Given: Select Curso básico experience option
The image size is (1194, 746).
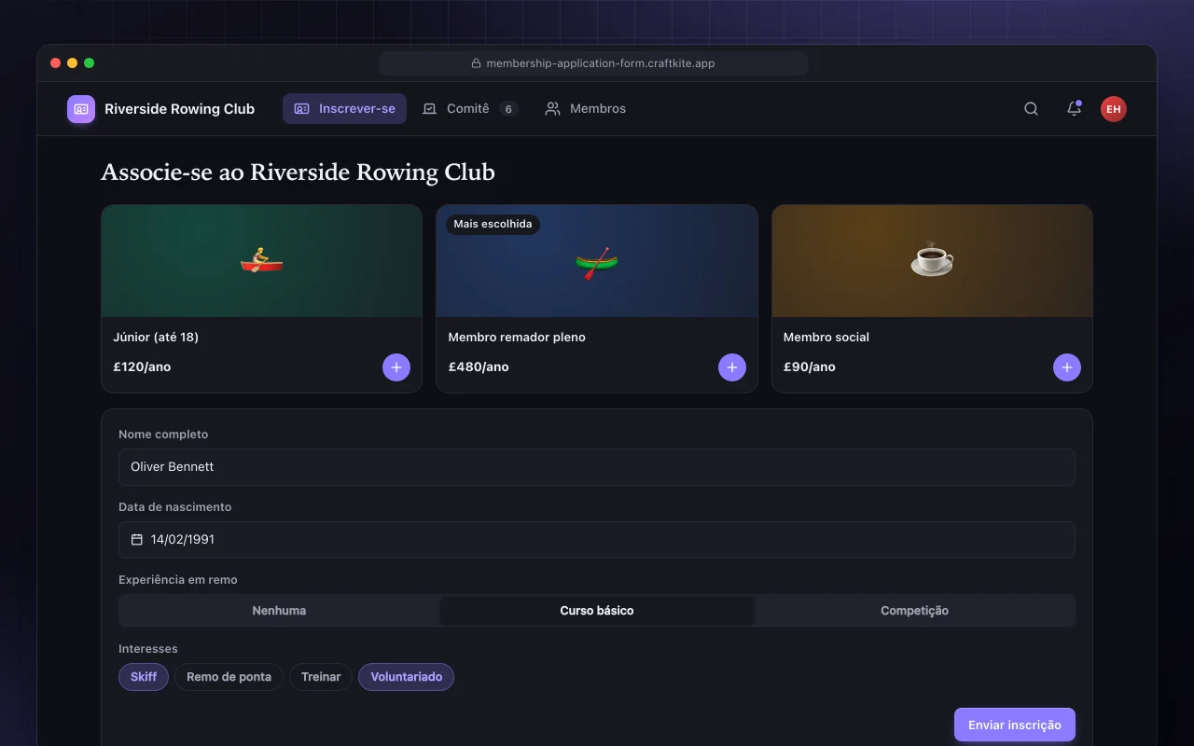Looking at the screenshot, I should click(597, 611).
